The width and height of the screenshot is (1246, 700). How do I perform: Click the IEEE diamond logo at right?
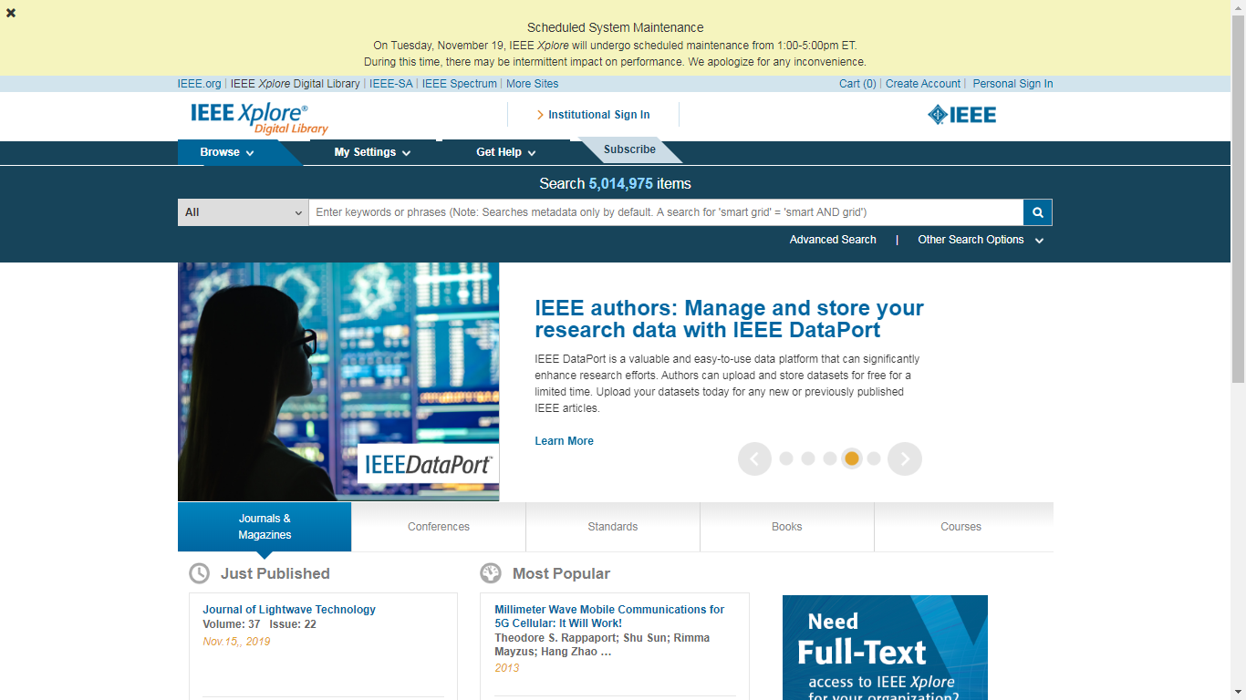click(x=961, y=115)
